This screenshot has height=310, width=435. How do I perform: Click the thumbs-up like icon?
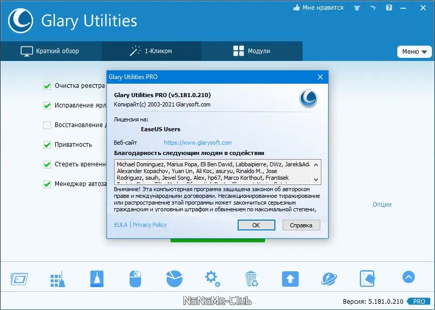297,8
